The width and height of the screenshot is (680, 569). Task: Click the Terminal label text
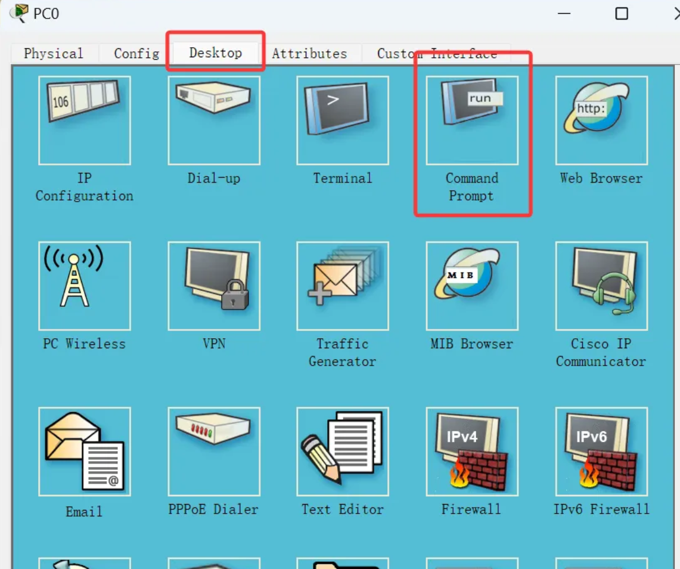click(x=343, y=178)
